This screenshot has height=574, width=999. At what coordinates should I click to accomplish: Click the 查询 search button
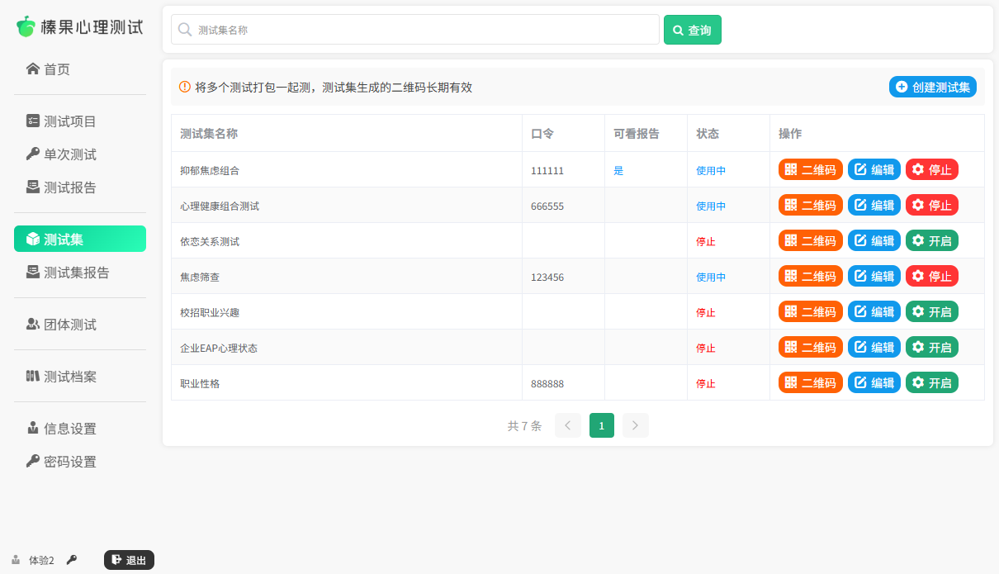coord(693,30)
